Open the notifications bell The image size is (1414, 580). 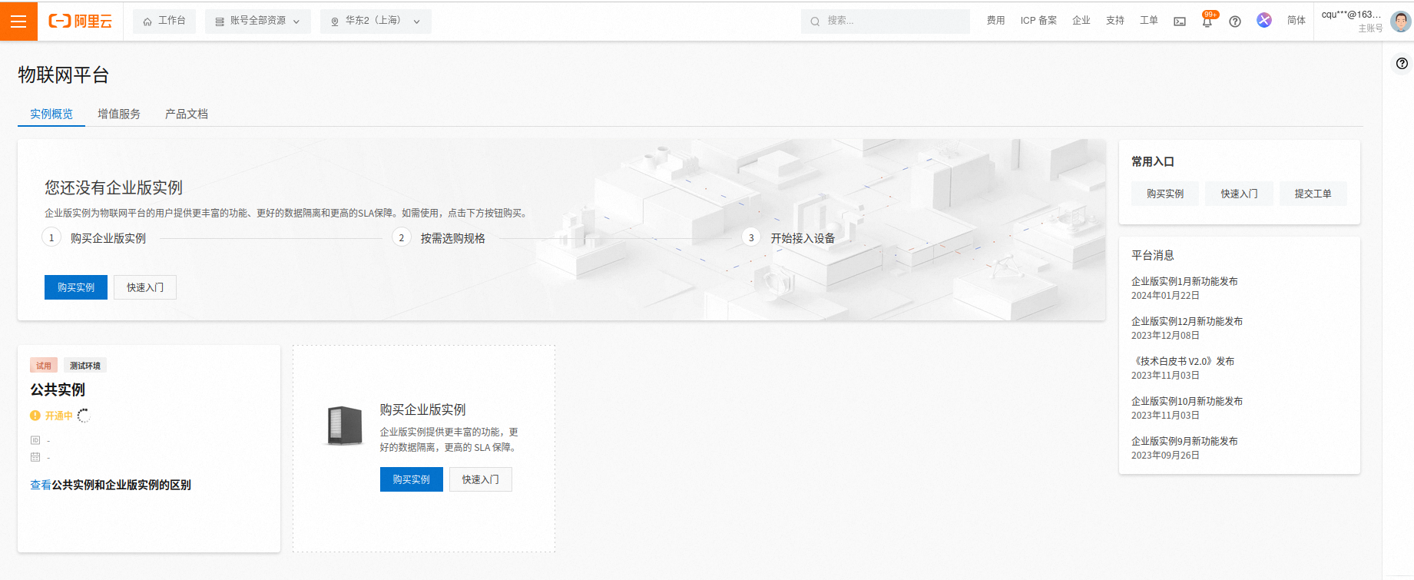click(1207, 22)
